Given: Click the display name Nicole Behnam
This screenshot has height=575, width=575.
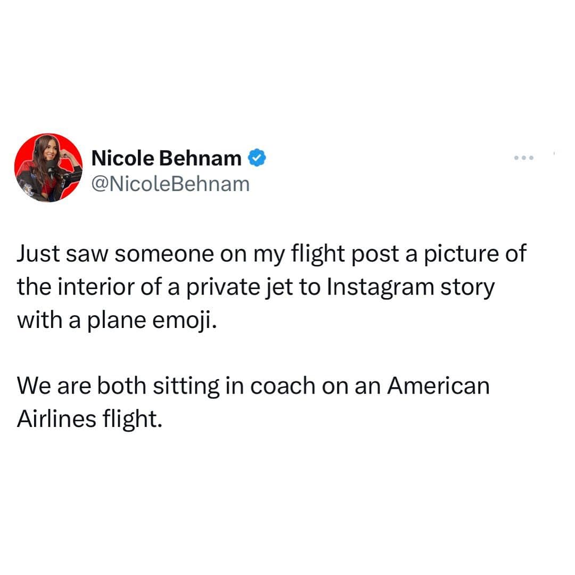Looking at the screenshot, I should point(166,158).
